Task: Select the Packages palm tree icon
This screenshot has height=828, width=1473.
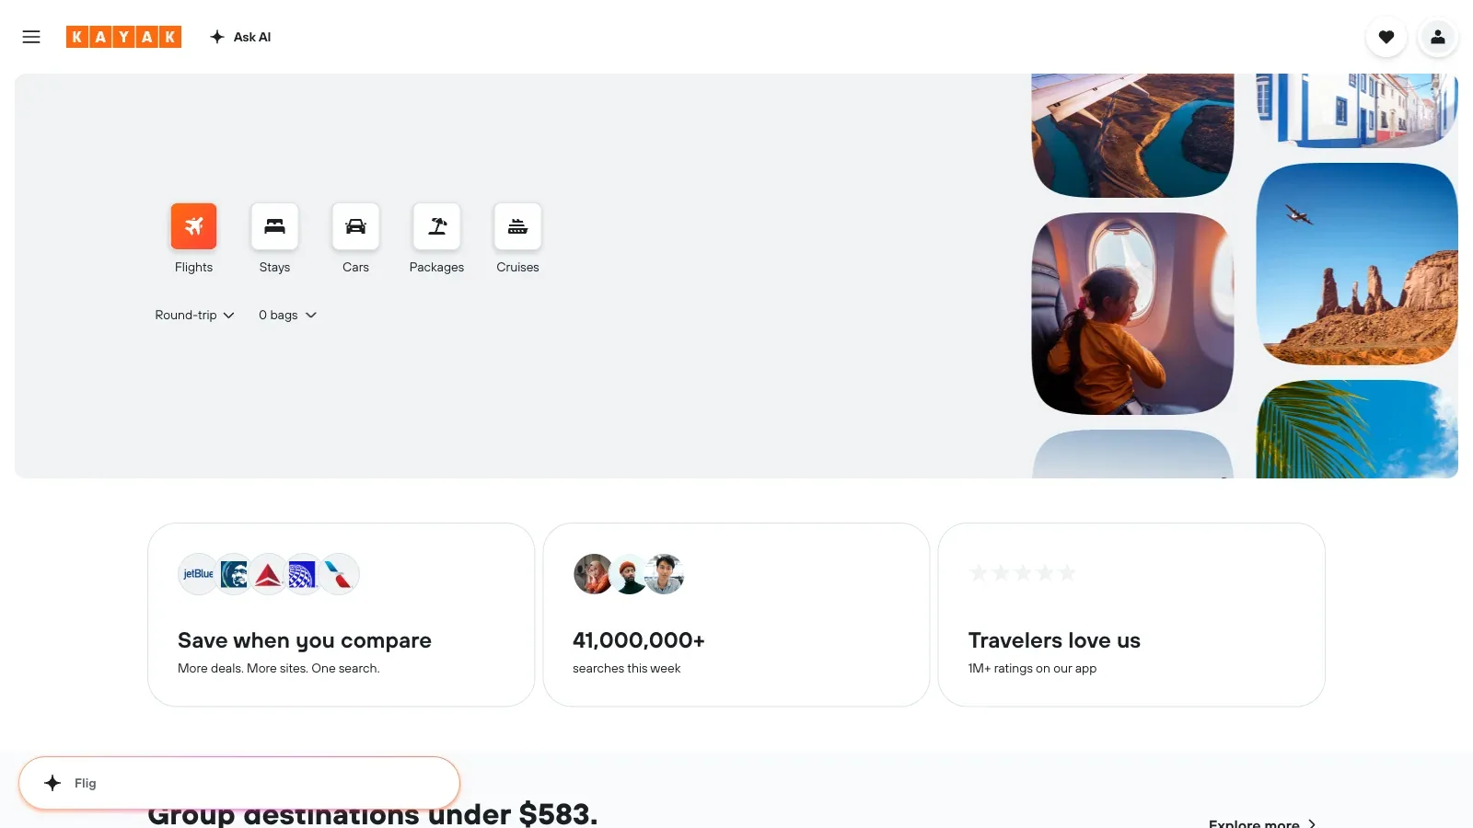Action: pyautogui.click(x=436, y=226)
